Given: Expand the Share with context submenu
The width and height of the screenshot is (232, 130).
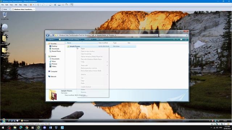Looking at the screenshot, I should [x=93, y=65].
